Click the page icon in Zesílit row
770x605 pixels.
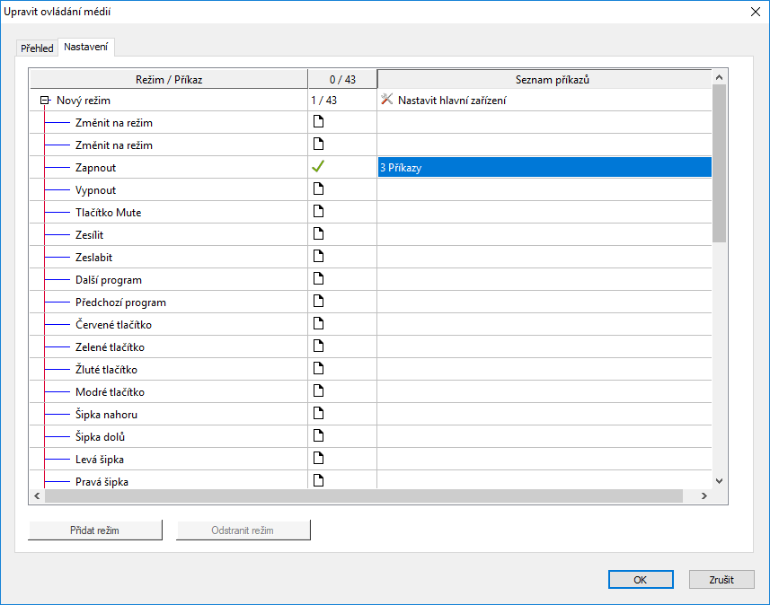click(317, 234)
